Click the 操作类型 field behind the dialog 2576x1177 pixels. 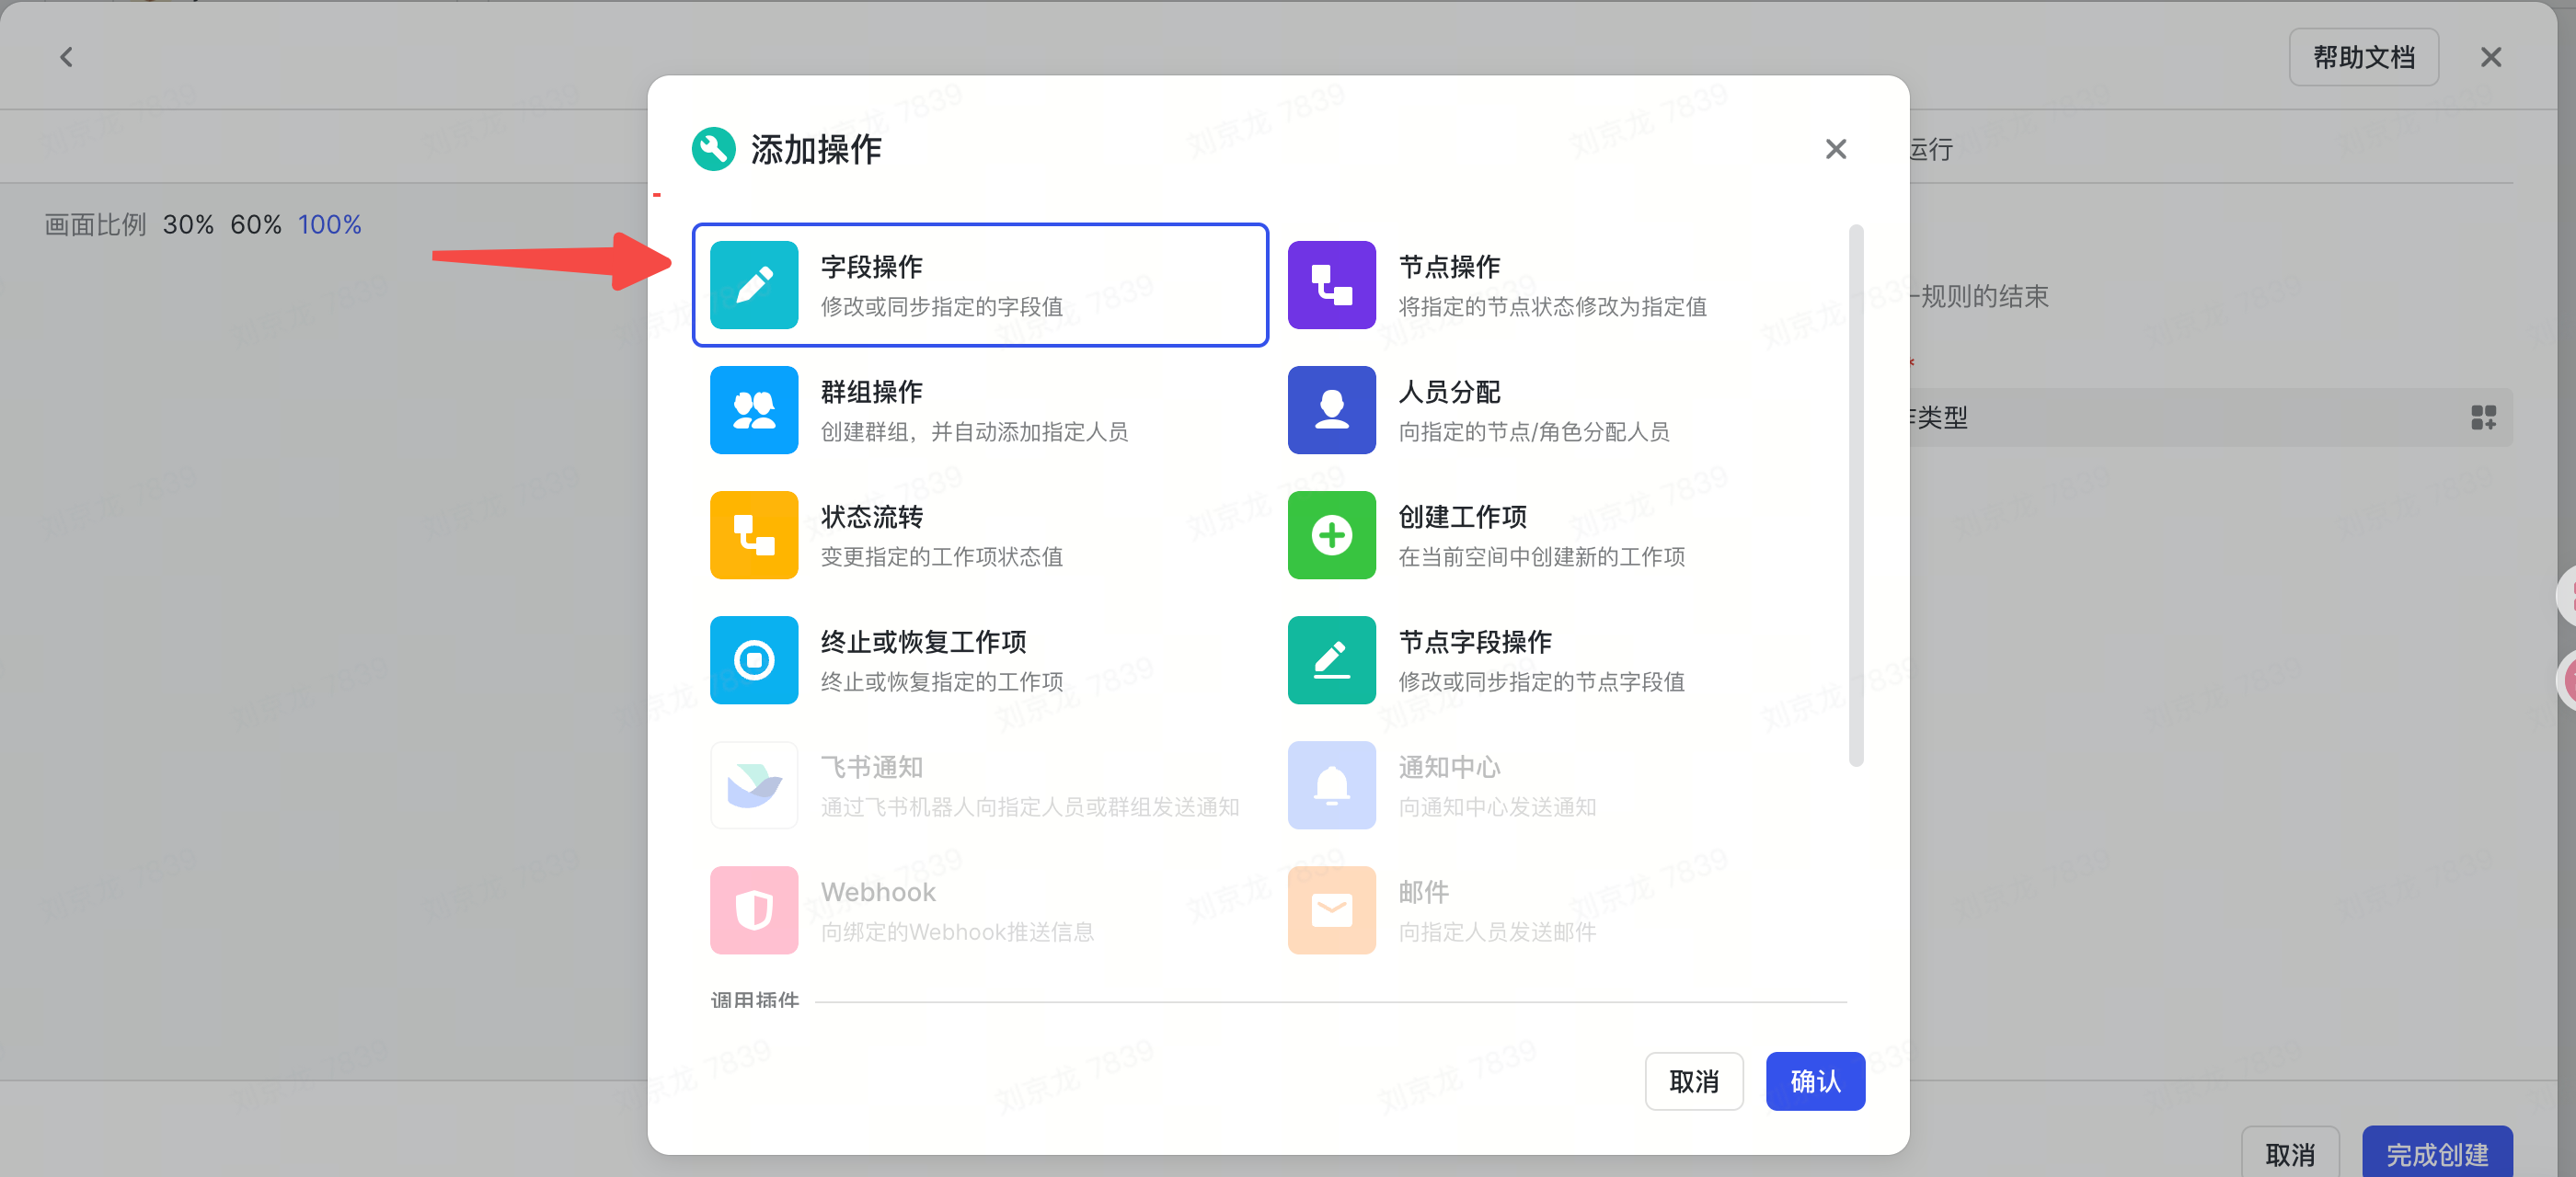click(x=2210, y=417)
